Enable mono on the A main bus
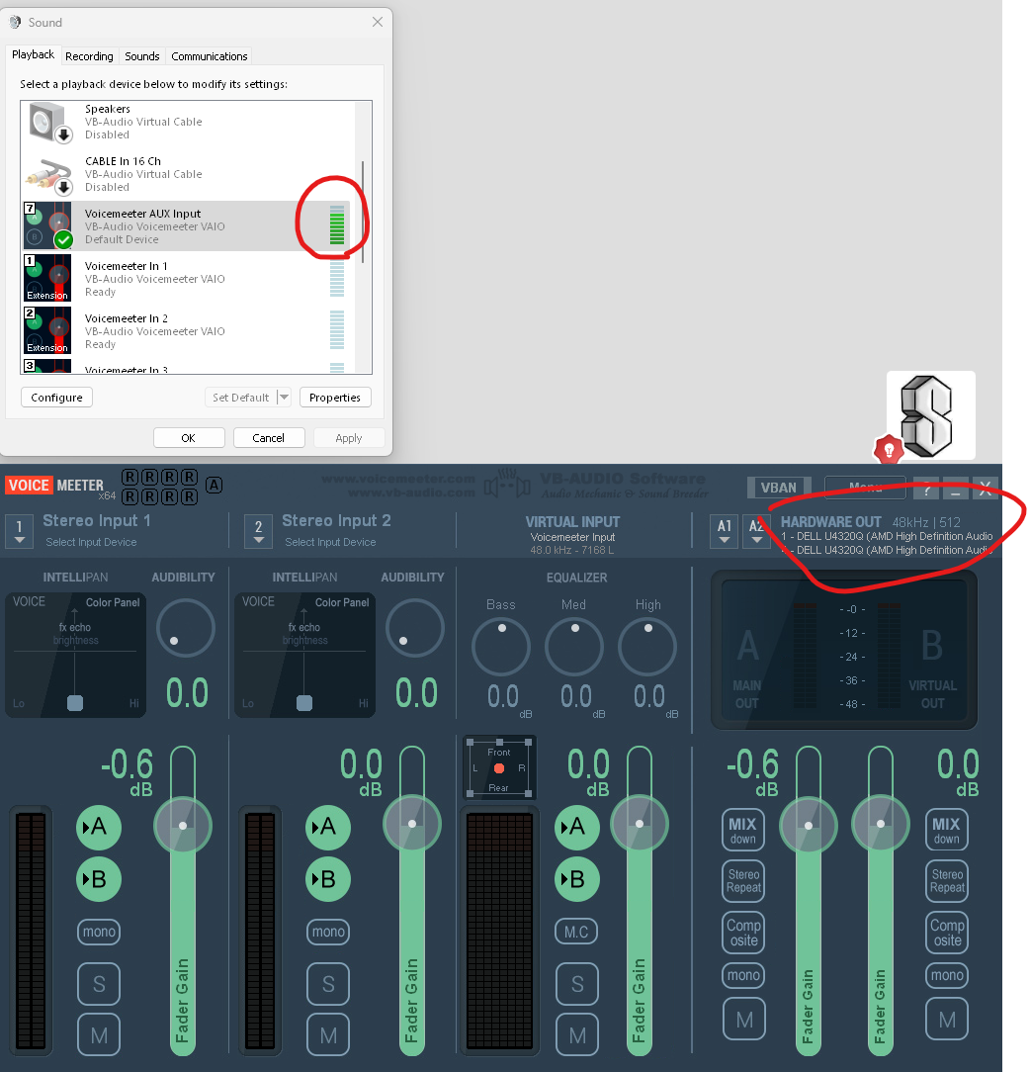Screen dimensions: 1030x1072 pyautogui.click(x=743, y=976)
